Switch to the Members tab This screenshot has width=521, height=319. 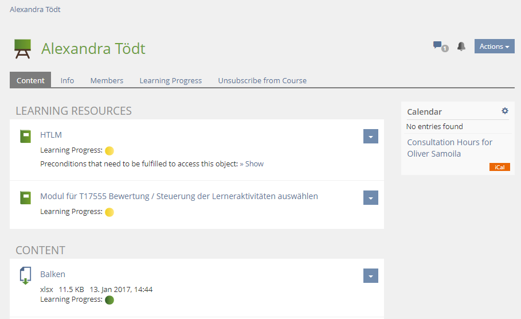coord(107,80)
